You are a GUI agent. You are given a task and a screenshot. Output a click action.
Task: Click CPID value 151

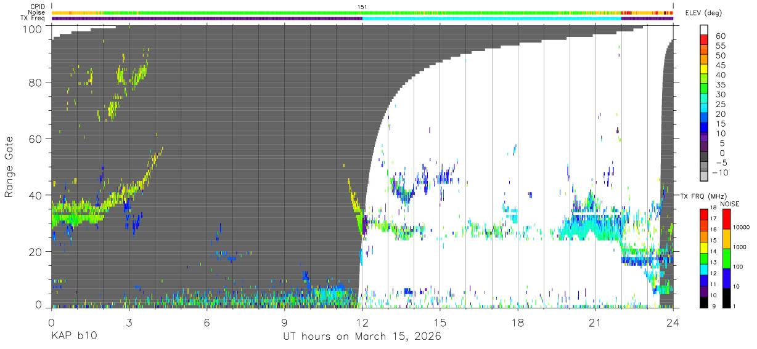click(362, 6)
